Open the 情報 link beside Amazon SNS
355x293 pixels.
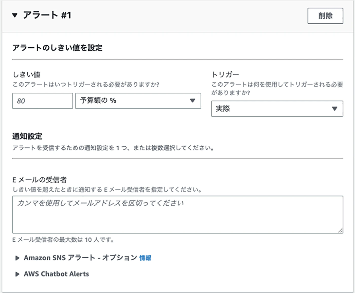(145, 258)
